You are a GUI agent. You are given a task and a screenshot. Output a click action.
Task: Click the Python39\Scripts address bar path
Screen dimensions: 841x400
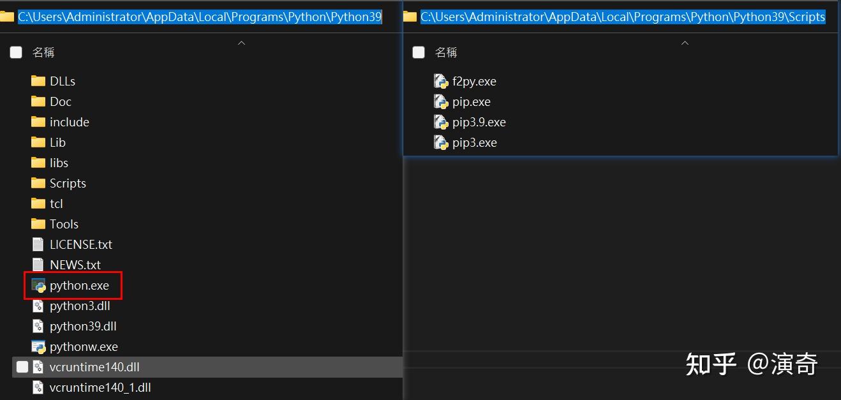[623, 17]
